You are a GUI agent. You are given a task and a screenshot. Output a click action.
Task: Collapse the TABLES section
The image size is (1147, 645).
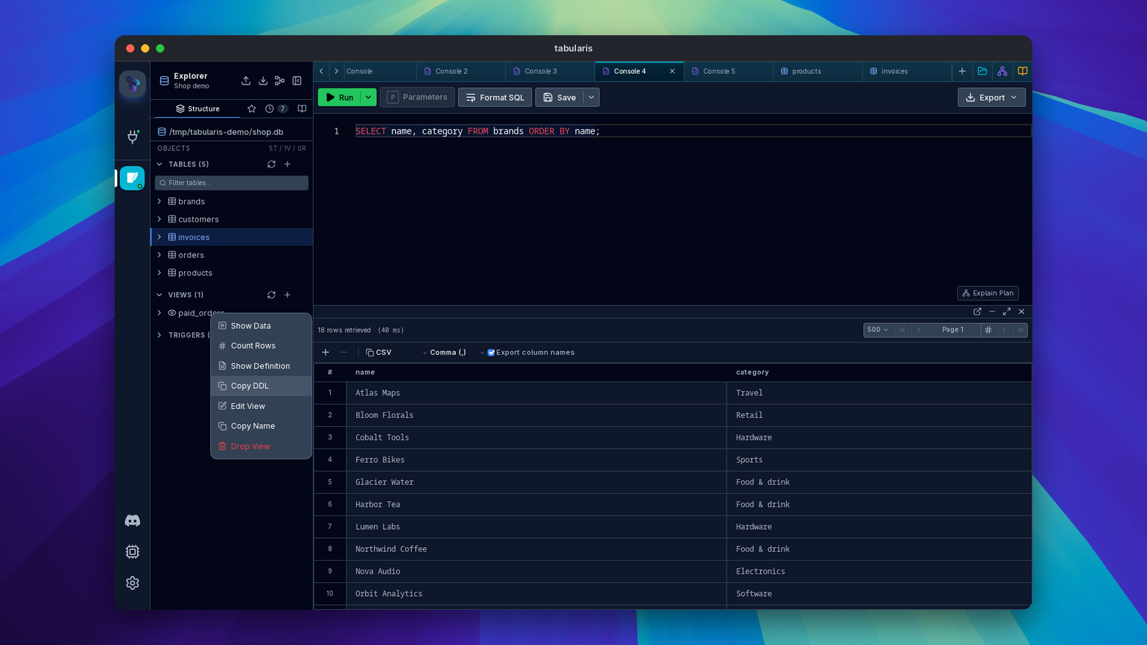click(160, 164)
